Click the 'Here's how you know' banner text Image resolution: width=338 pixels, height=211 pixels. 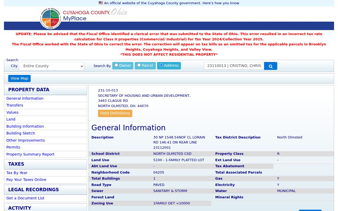221,3
